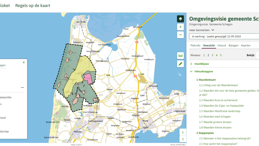This screenshot has width=259, height=146.
Task: Open the map layers panel
Action: (180, 19)
